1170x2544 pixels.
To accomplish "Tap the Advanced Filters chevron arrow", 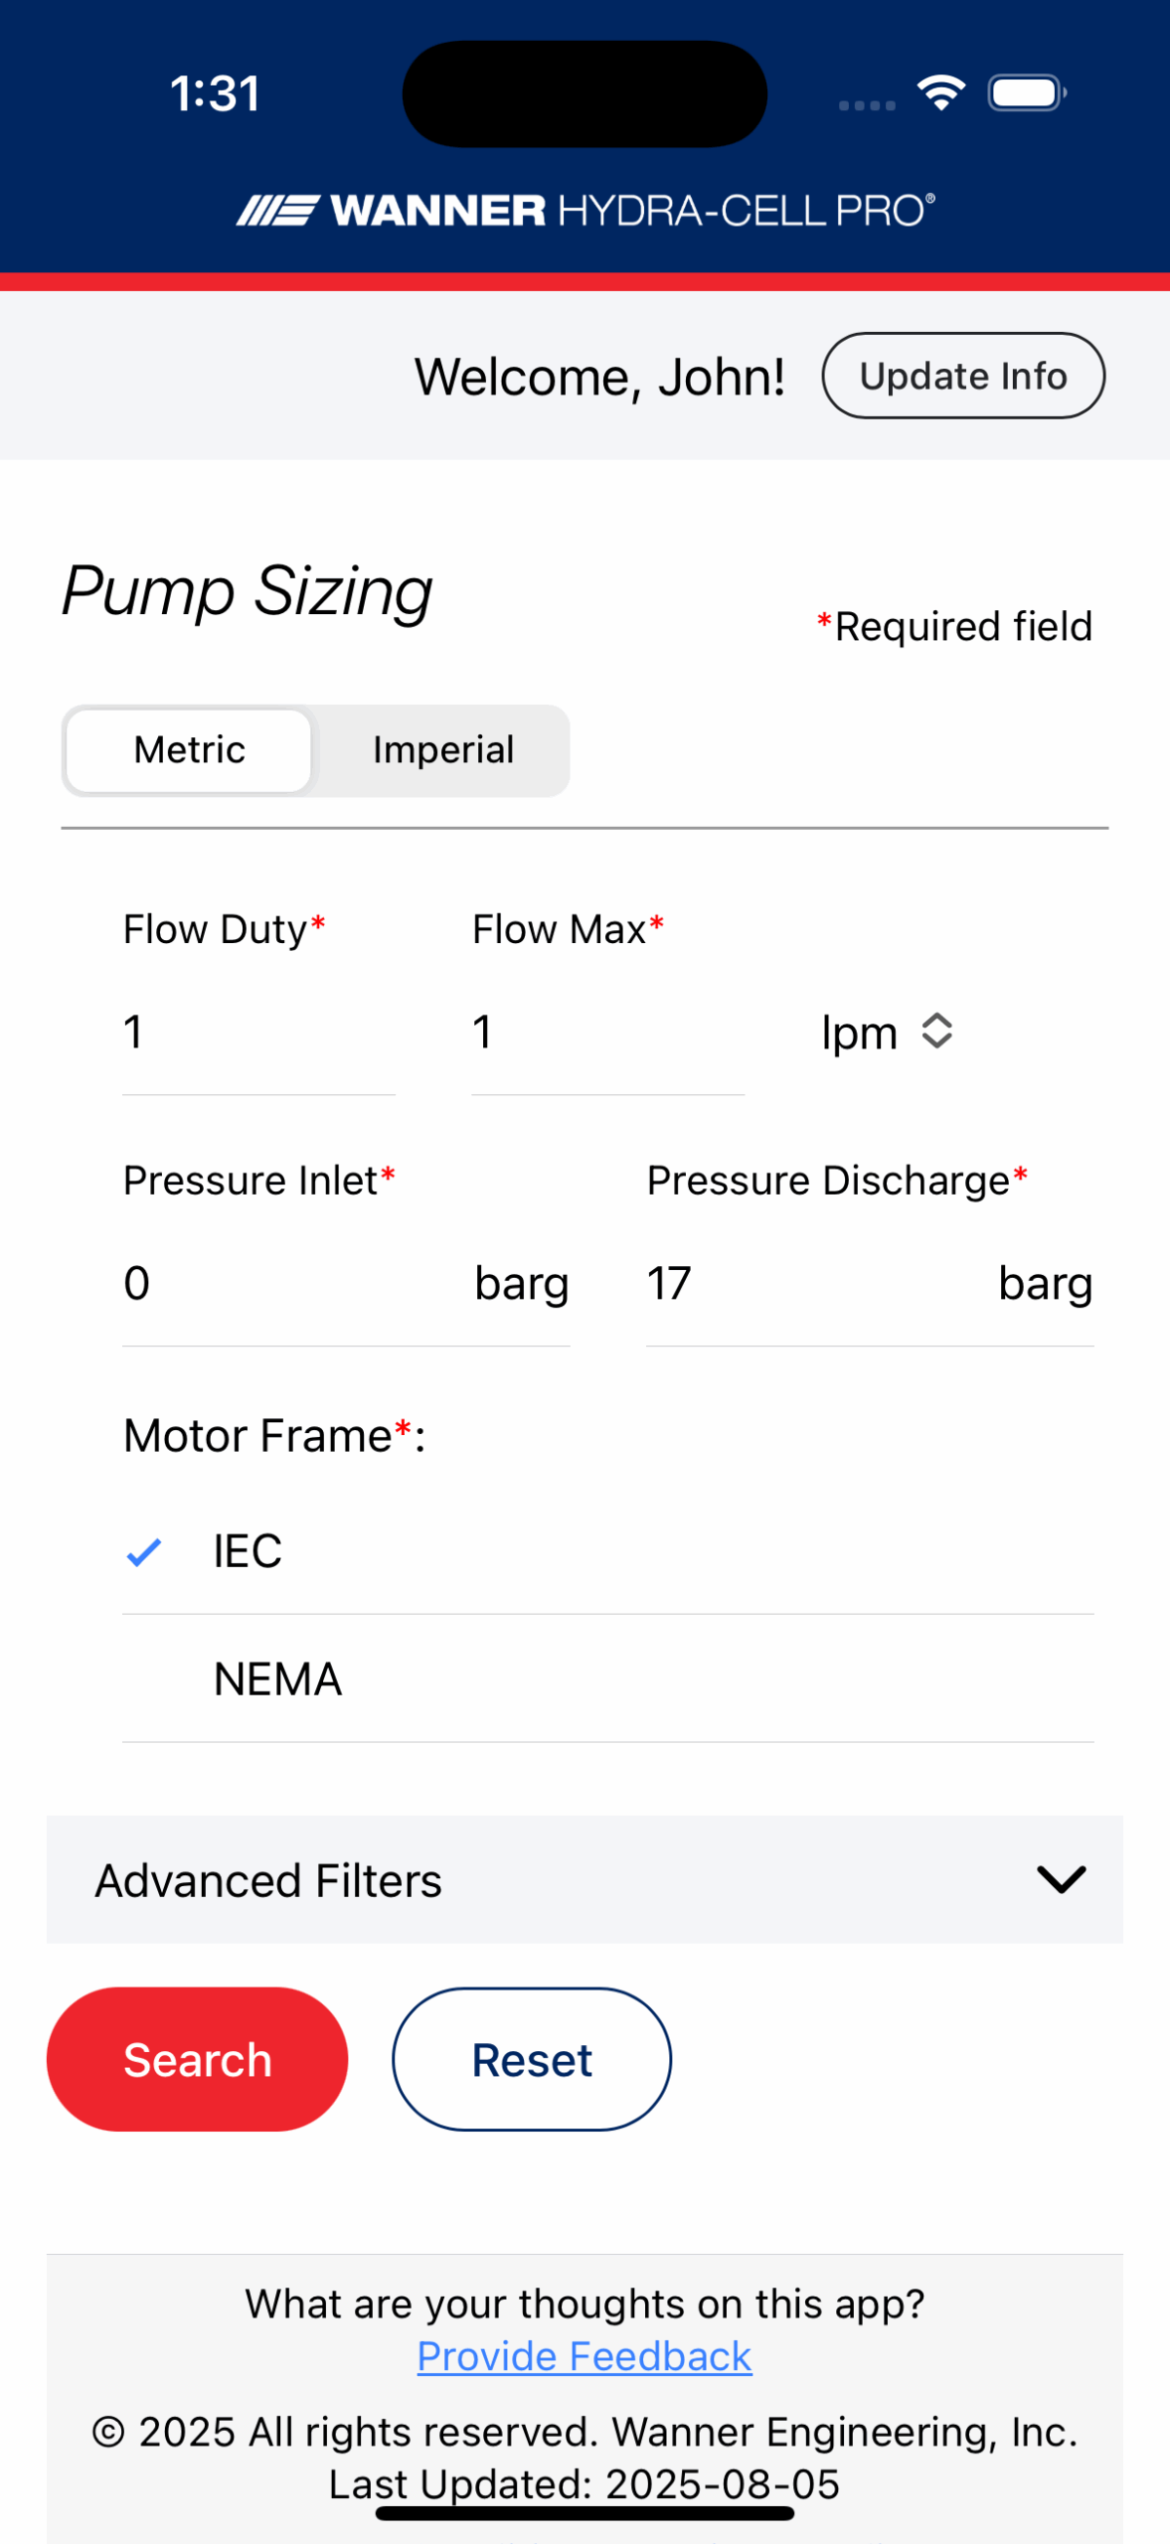I will [1061, 1879].
